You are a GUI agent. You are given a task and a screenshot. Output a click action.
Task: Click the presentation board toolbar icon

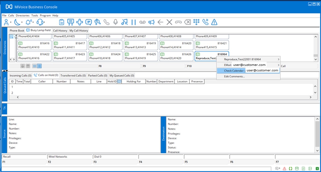click(x=70, y=22)
